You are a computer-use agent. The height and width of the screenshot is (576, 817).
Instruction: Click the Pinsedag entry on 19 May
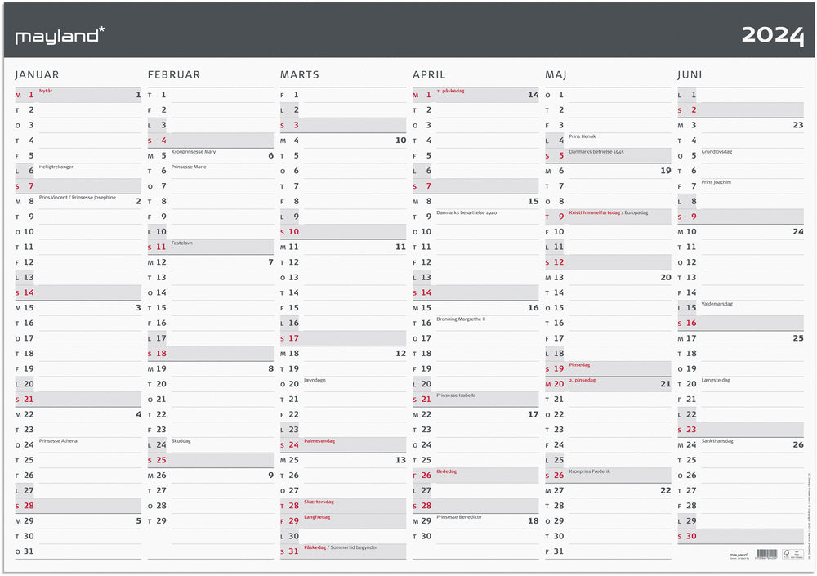[x=579, y=365]
